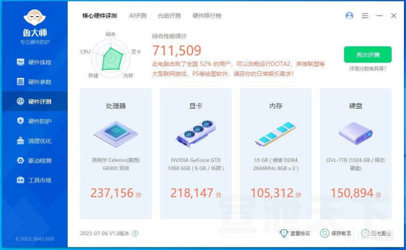Click the graphics card illustration
The width and height of the screenshot is (406, 250).
(x=196, y=133)
